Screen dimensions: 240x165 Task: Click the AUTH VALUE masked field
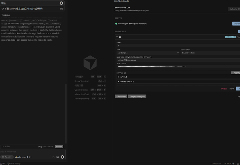pos(178,66)
